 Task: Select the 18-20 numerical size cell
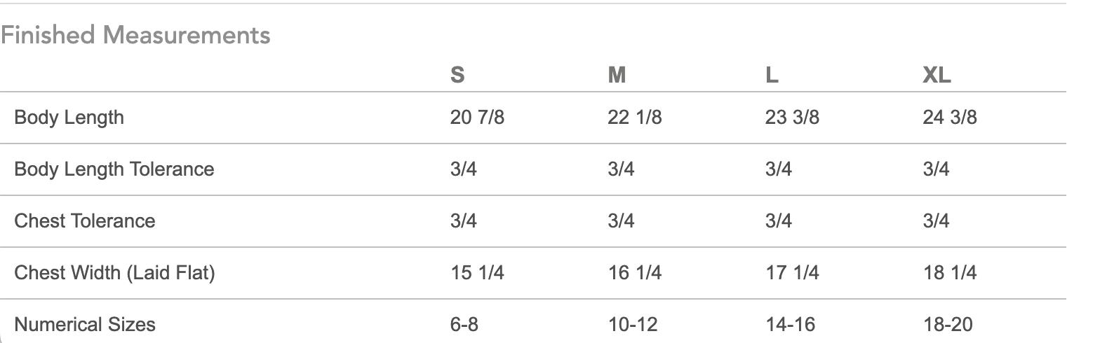click(948, 324)
